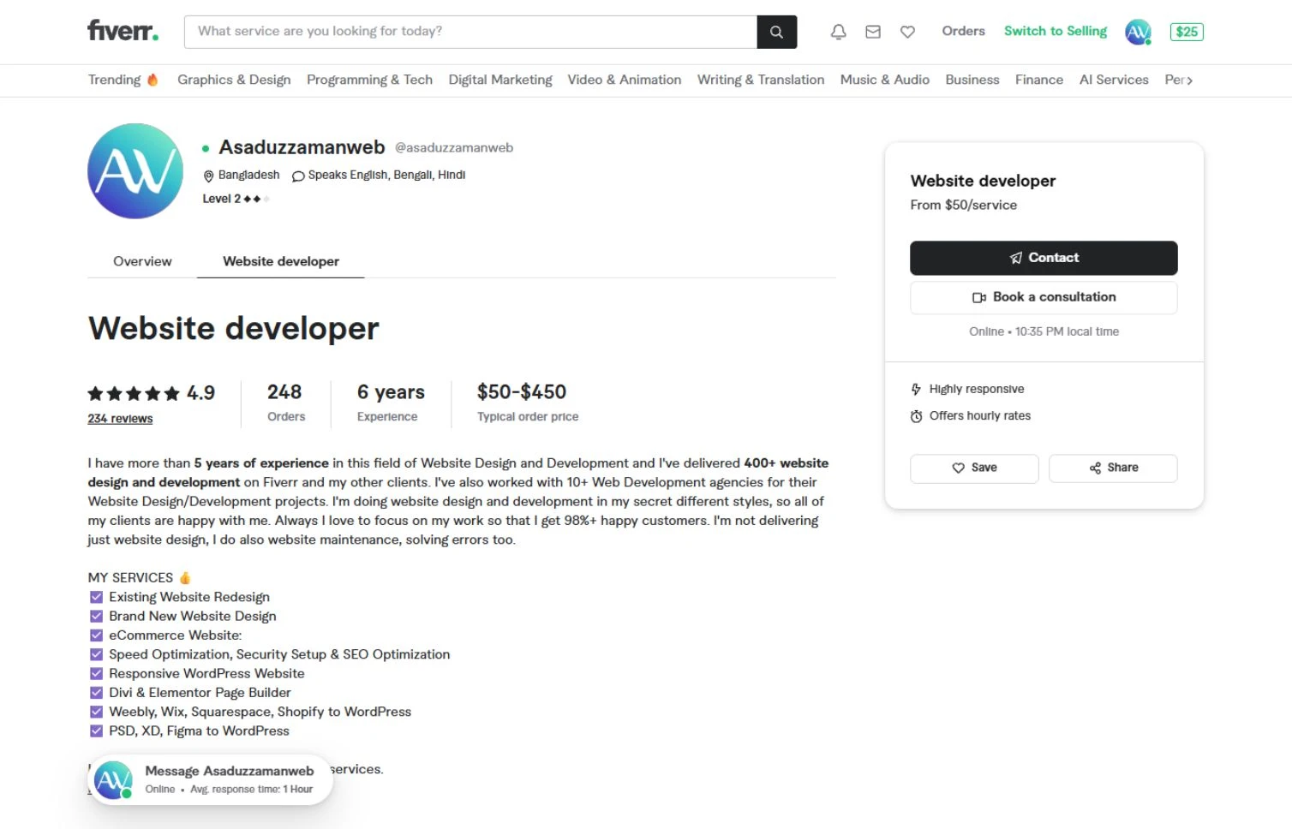1292x829 pixels.
Task: Click the Fiverr logo
Action: pos(123,31)
